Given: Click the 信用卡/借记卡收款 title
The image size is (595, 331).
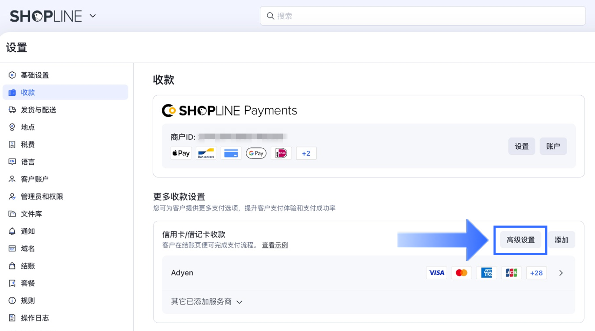Looking at the screenshot, I should click(194, 234).
